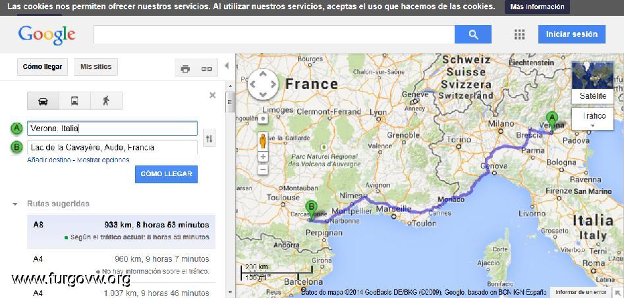Pan the map left with the compass arrow

point(253,84)
